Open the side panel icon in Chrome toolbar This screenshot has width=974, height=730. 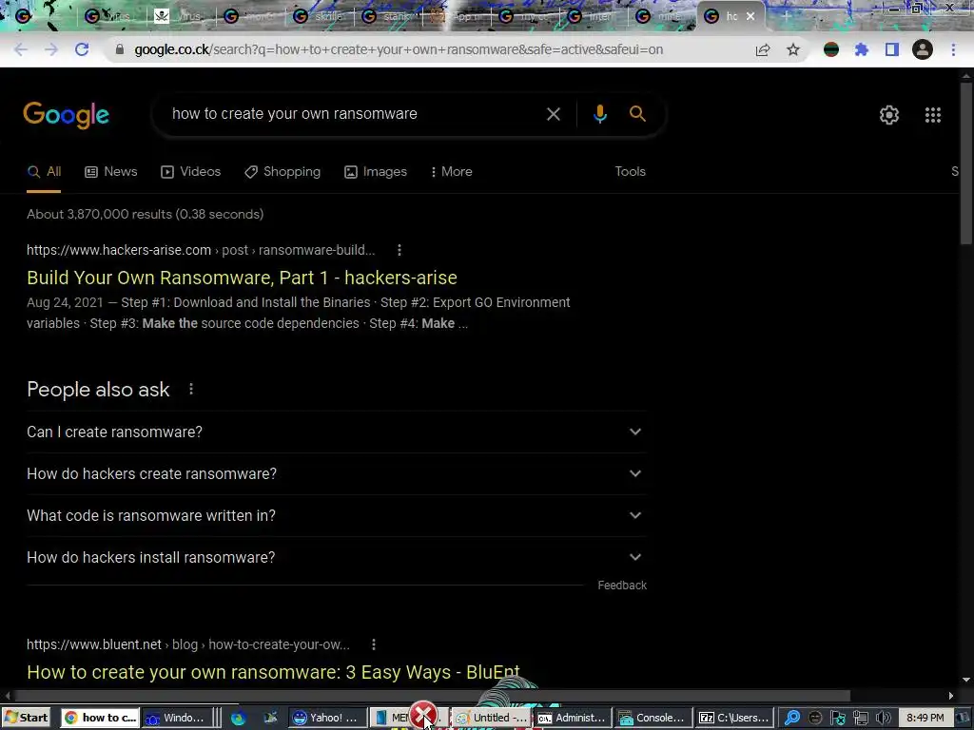892,49
